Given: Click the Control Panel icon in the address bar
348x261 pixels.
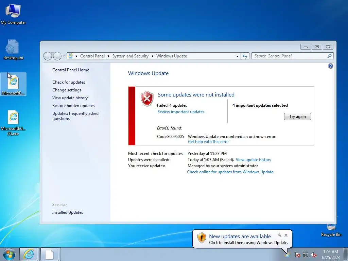Looking at the screenshot, I should pyautogui.click(x=70, y=56).
